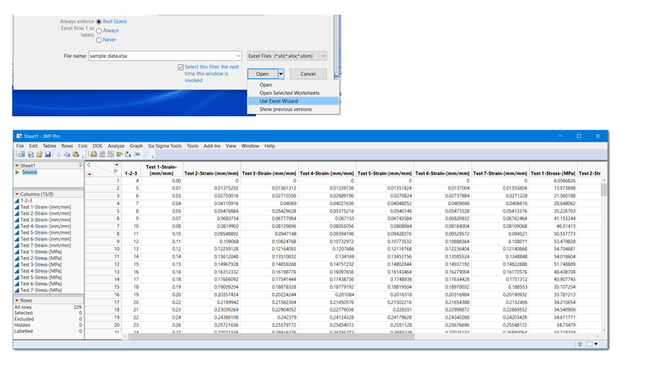Viewport: 652px width, 366px height.
Task: Run the Source script green triangle
Action: click(17, 172)
